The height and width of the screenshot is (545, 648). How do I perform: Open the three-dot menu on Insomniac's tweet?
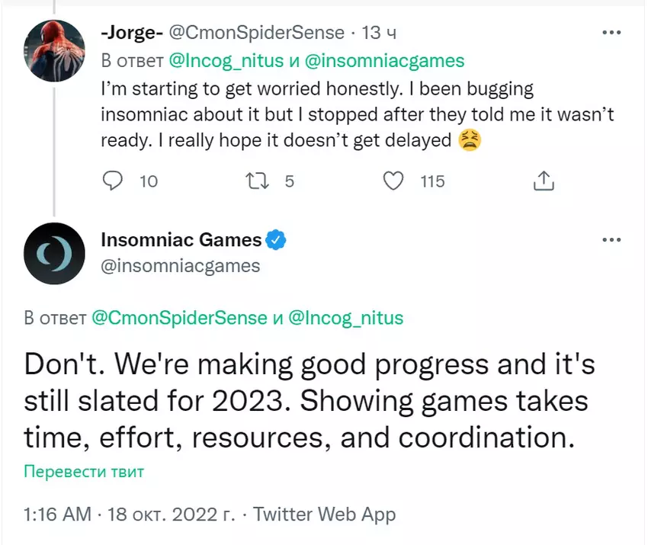click(x=611, y=239)
